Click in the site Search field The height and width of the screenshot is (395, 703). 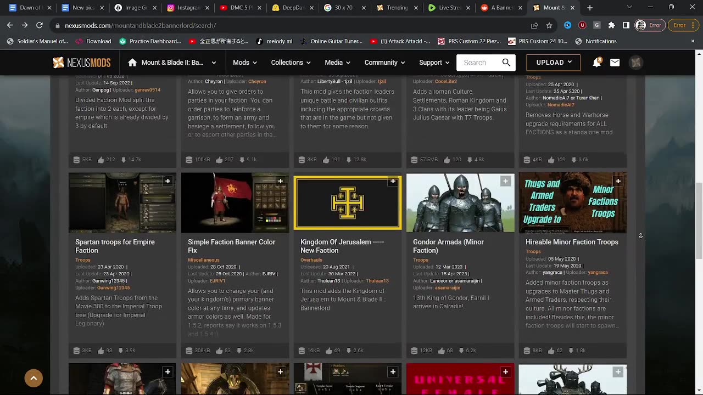pos(479,63)
